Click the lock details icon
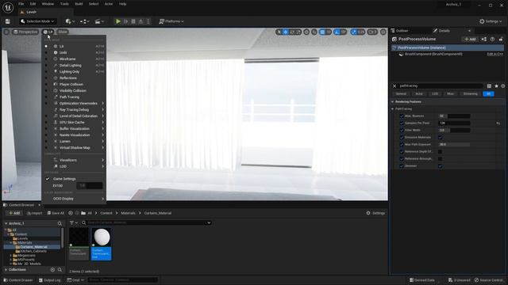The width and height of the screenshot is (508, 285). [501, 39]
